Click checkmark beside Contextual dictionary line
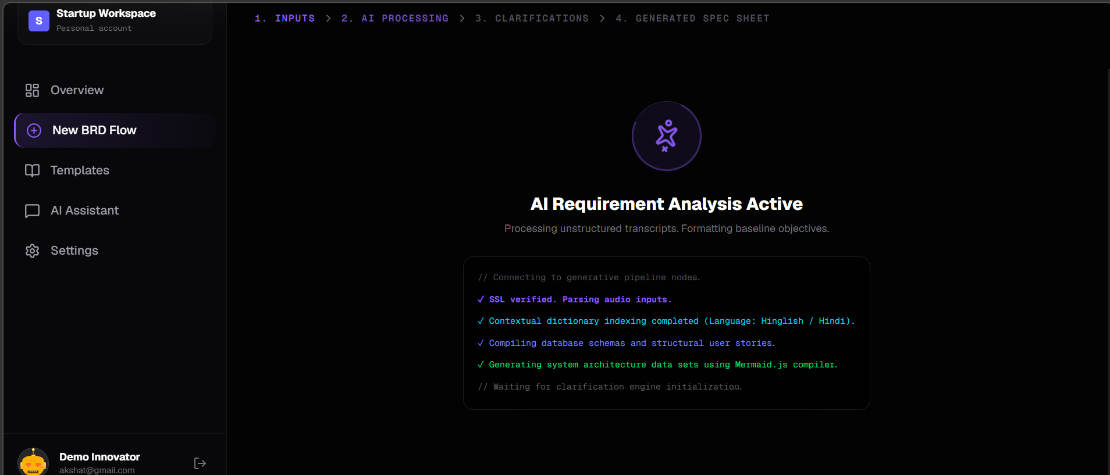 coord(481,321)
